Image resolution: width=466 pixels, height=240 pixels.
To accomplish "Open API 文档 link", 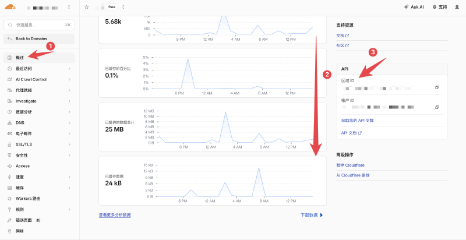I will 351,133.
